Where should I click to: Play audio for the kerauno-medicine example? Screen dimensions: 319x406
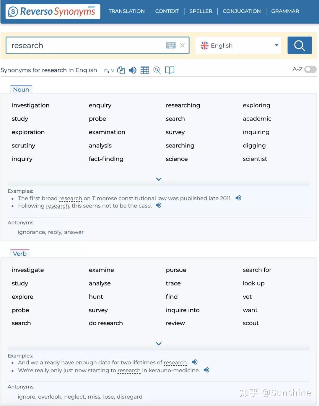coord(206,370)
